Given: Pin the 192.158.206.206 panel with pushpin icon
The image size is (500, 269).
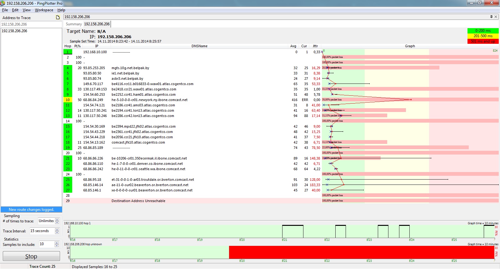Looking at the screenshot, I should (491, 17).
